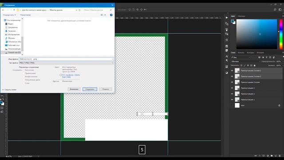Filter layers by pixel layer icon
284x160 pixels.
(x=259, y=57)
